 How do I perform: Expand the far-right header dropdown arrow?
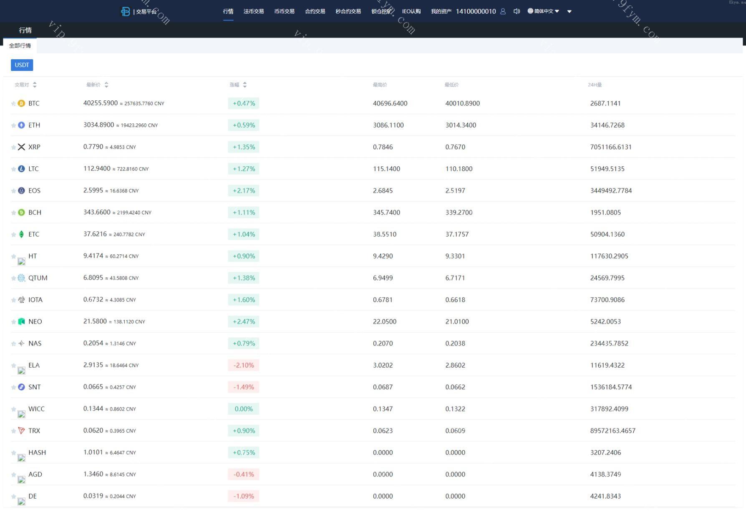point(569,12)
